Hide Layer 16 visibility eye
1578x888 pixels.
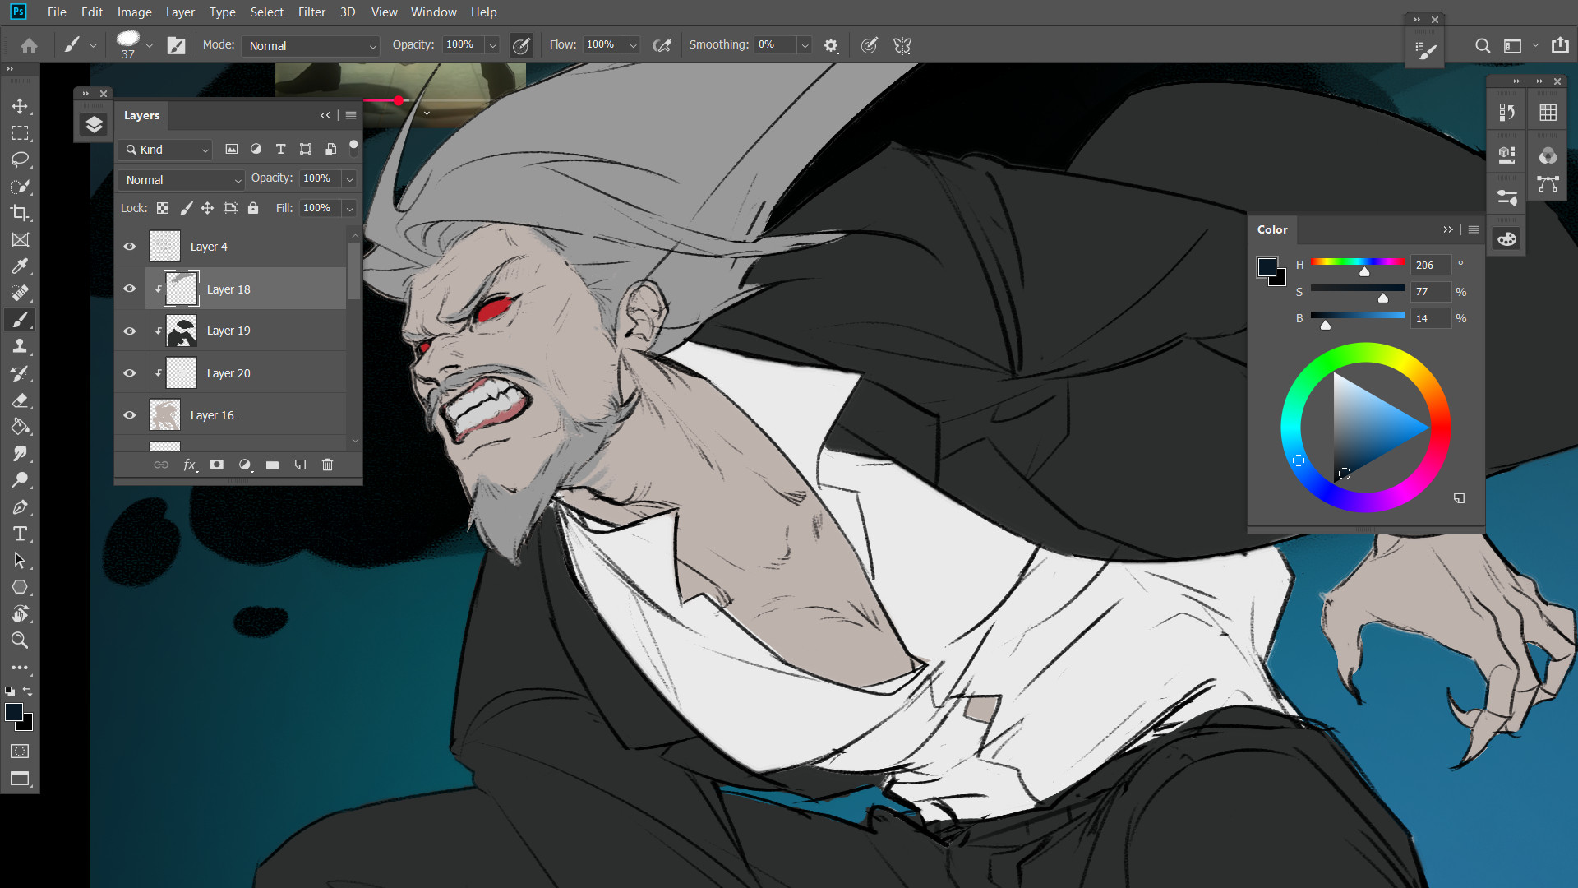click(130, 415)
